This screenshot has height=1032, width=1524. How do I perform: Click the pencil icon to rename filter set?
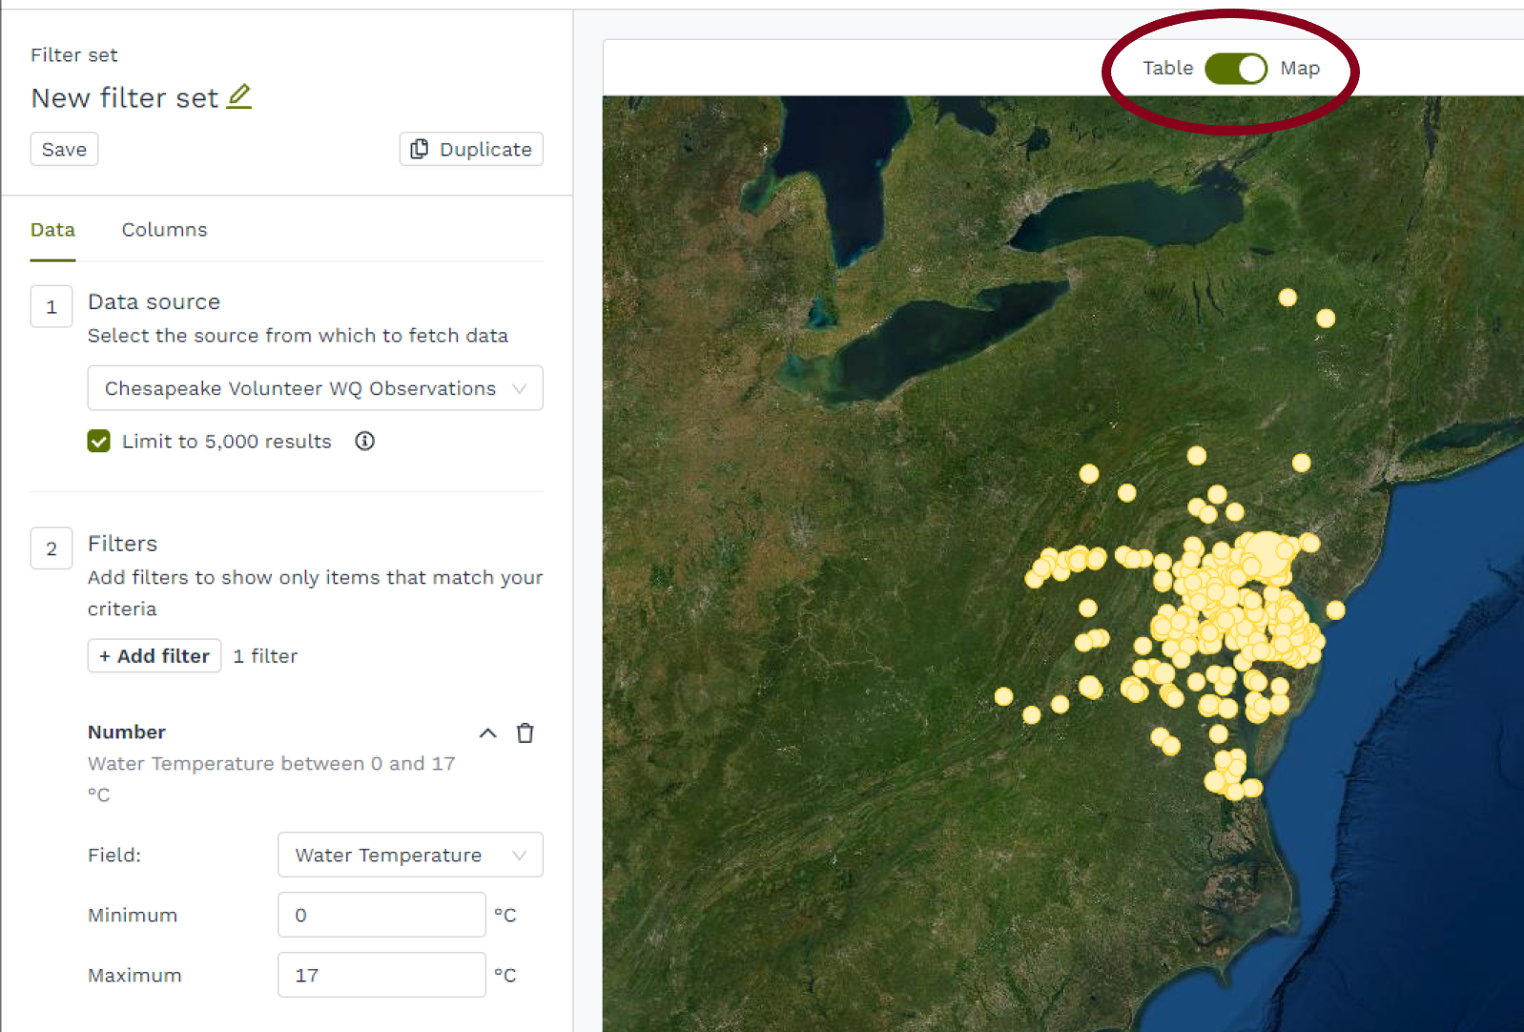[x=239, y=96]
